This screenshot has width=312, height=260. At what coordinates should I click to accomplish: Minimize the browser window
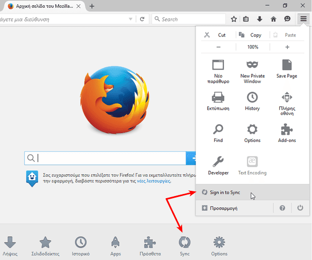(267, 5)
